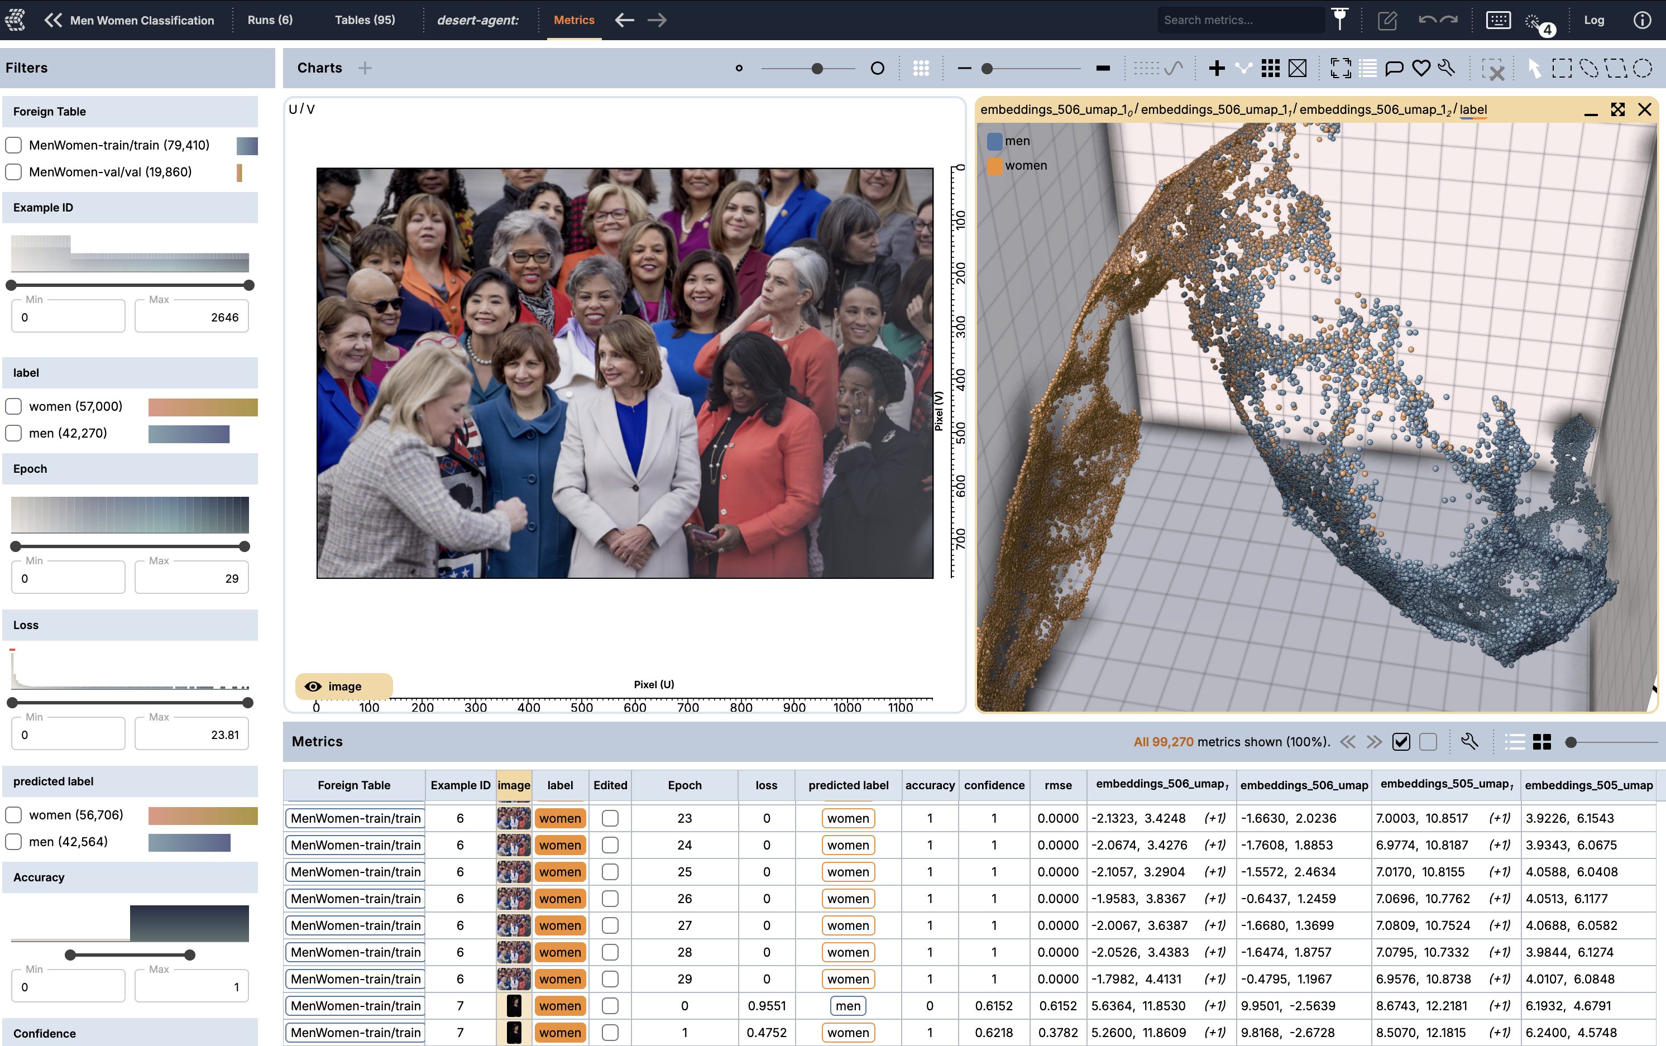Click the speech bubble annotation icon

[1394, 68]
